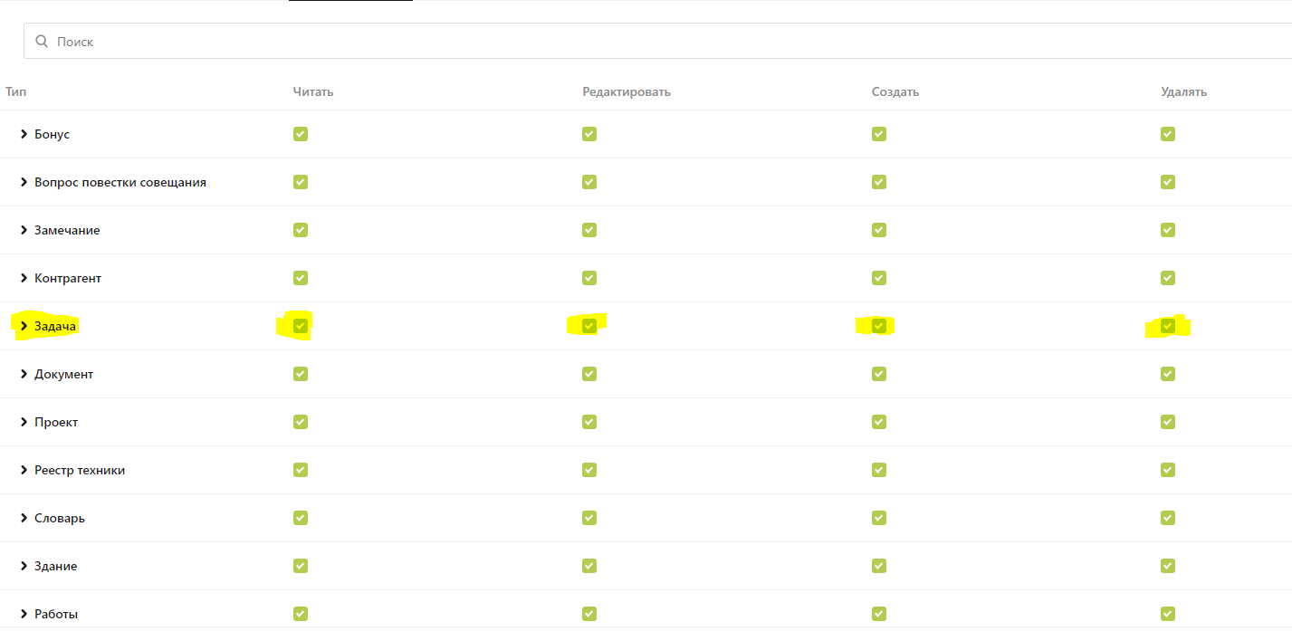Uncheck Редактировать for Работы

(x=589, y=614)
